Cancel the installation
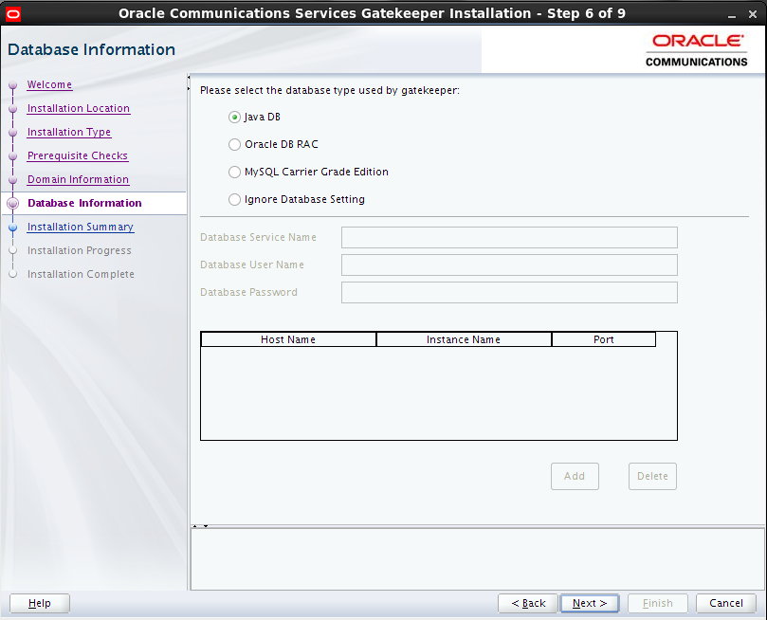Screen dimensions: 767x620 click(x=726, y=603)
